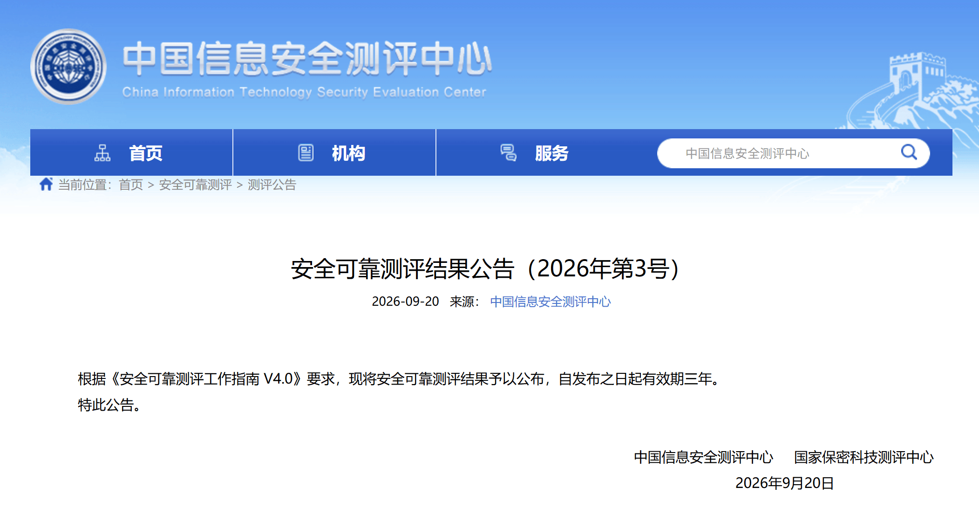Open the 服务 navigation menu item
The image size is (979, 522).
click(x=537, y=152)
